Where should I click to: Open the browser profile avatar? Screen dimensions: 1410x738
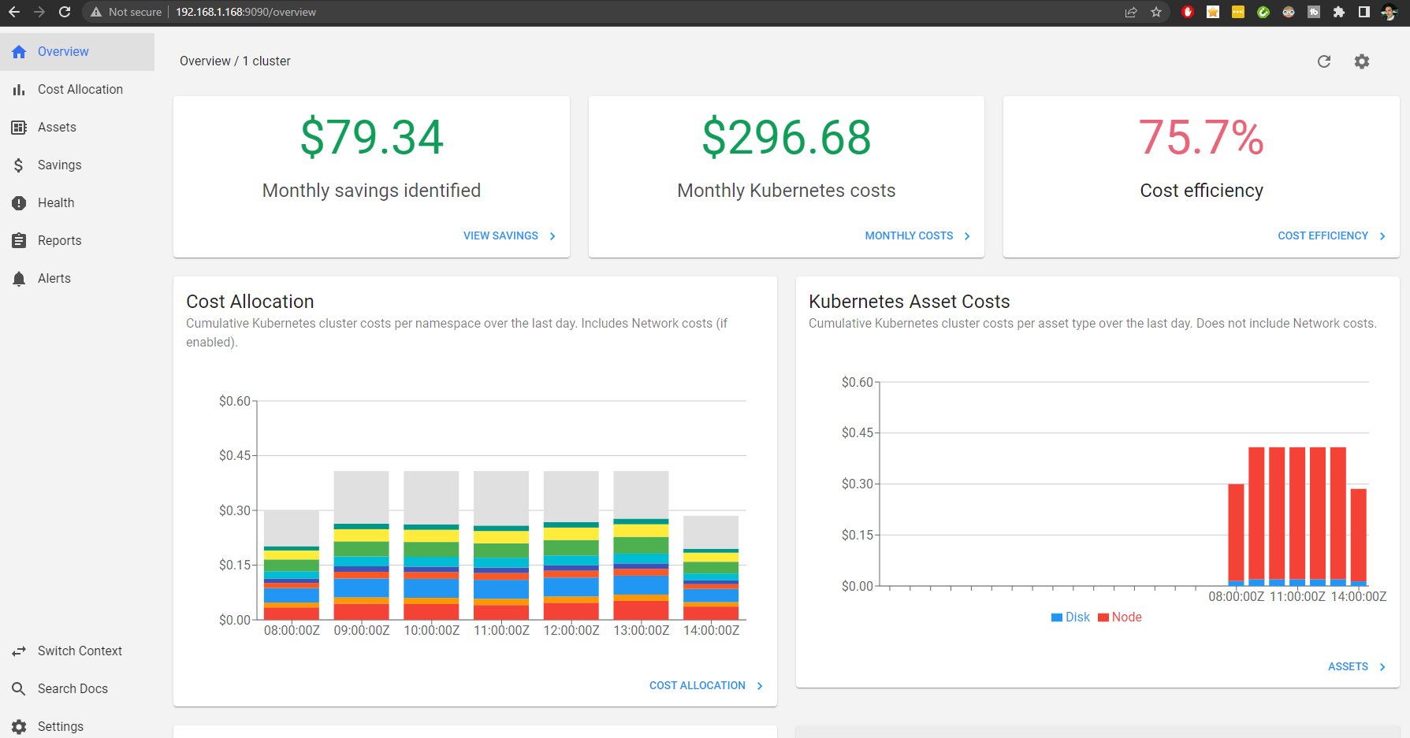[1389, 12]
